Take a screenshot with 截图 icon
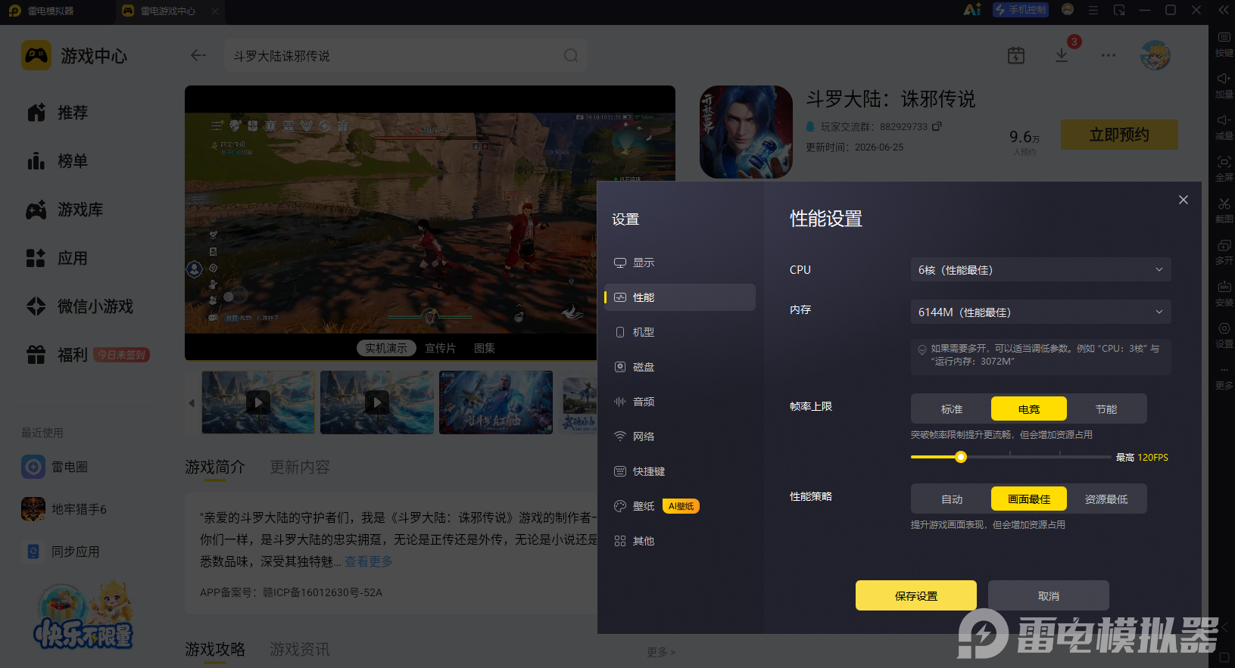Viewport: 1235px width, 668px height. [1224, 210]
